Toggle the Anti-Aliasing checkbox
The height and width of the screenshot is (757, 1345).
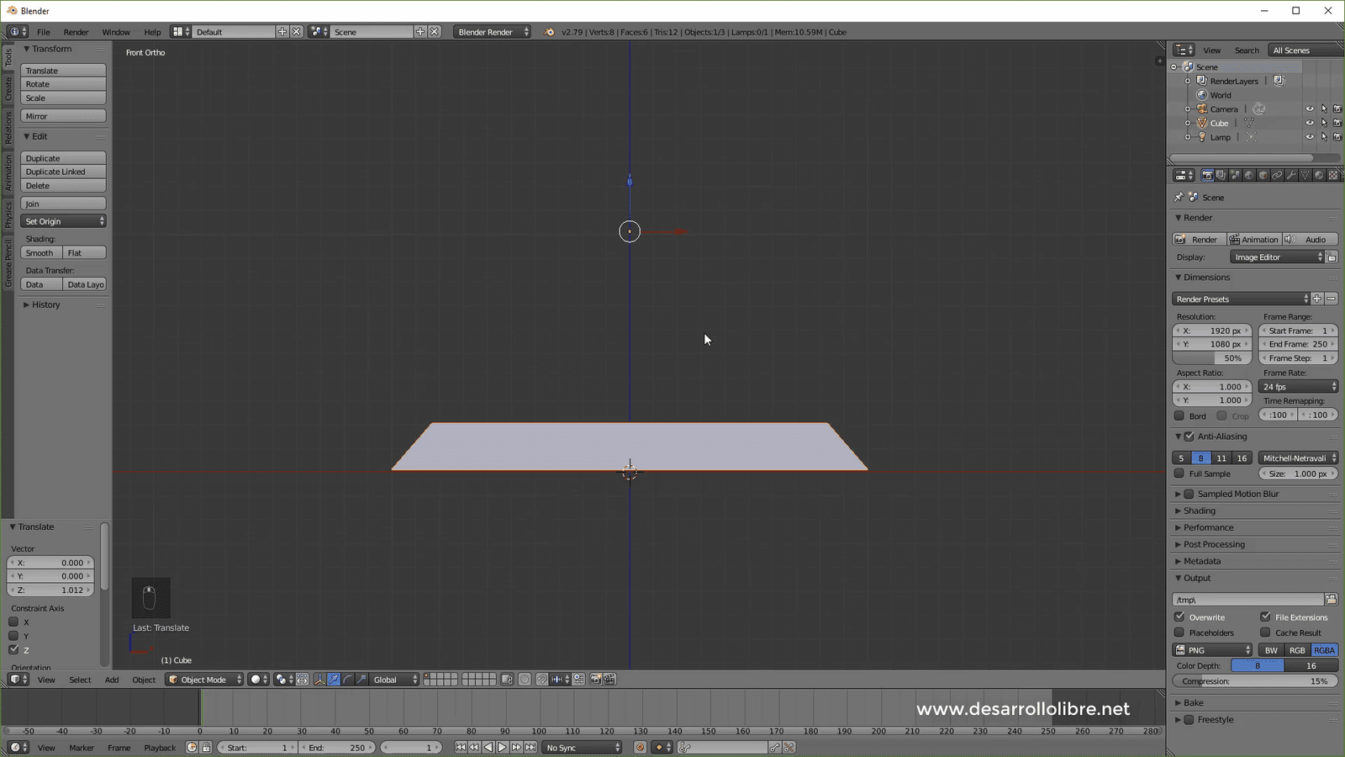pos(1189,437)
